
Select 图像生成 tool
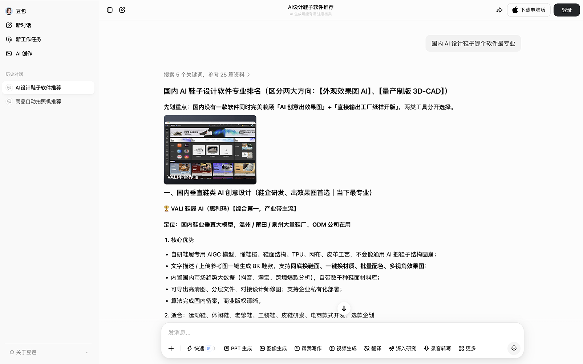(x=273, y=348)
